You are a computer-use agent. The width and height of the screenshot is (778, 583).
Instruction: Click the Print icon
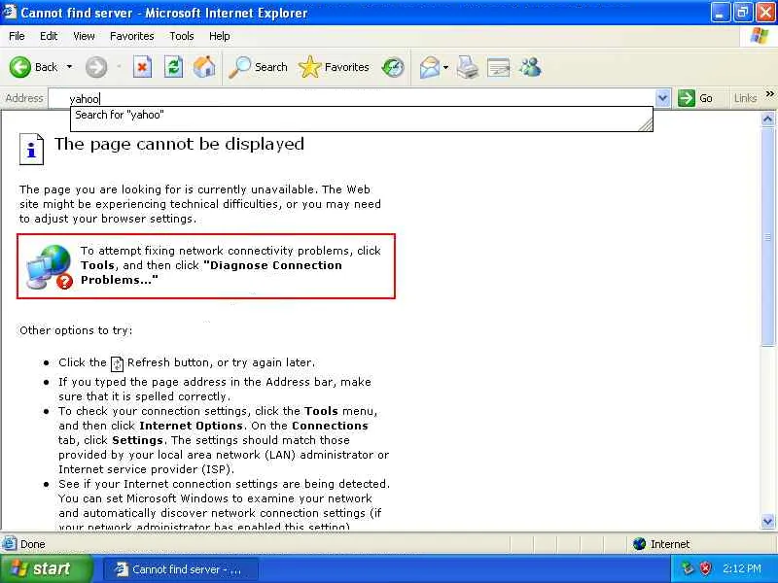pyautogui.click(x=468, y=67)
